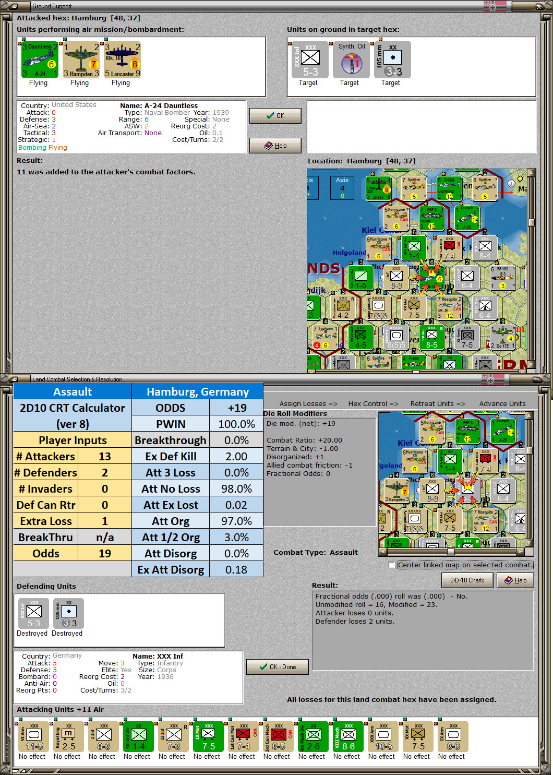Image resolution: width=553 pixels, height=775 pixels.
Task: Open the Assign Losses step
Action: 308,404
